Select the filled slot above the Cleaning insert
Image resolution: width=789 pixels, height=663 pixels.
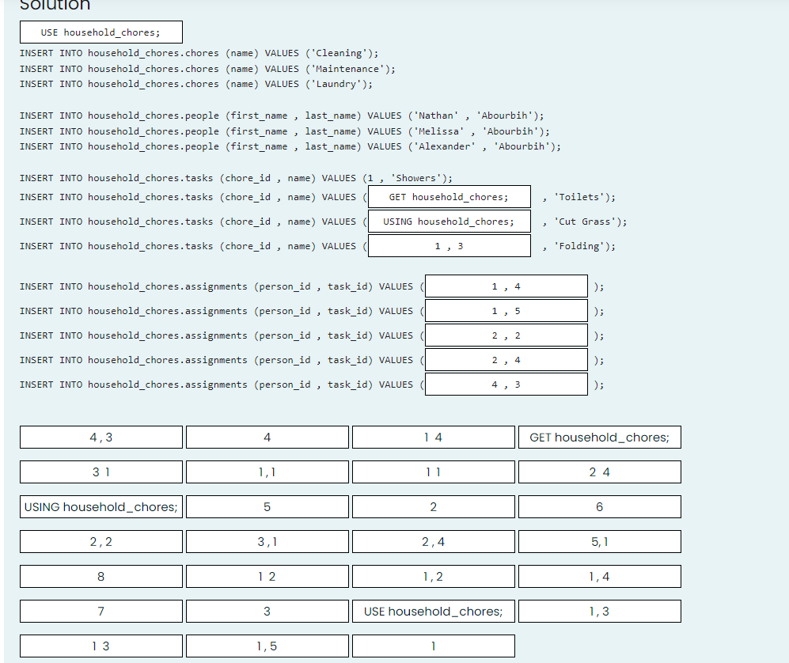(x=101, y=32)
